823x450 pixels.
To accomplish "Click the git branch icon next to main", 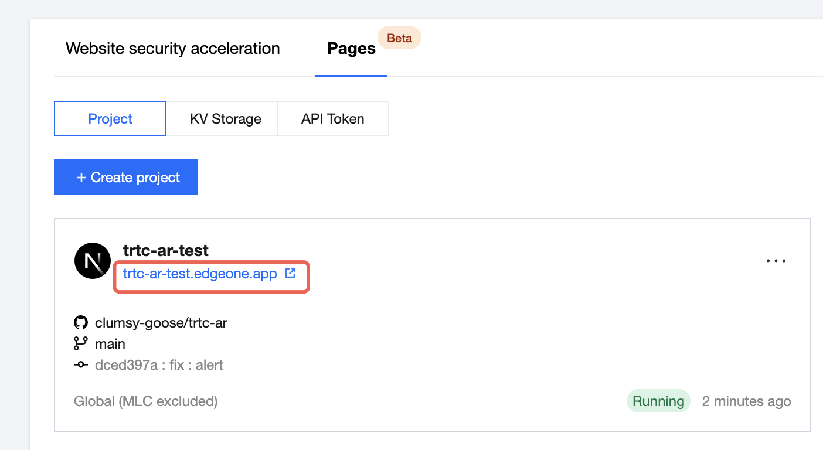I will click(81, 343).
